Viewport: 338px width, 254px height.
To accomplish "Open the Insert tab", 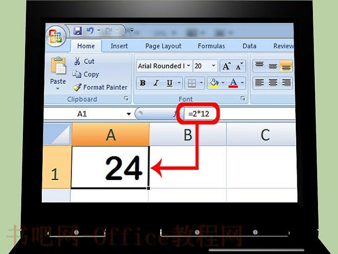I will [119, 46].
